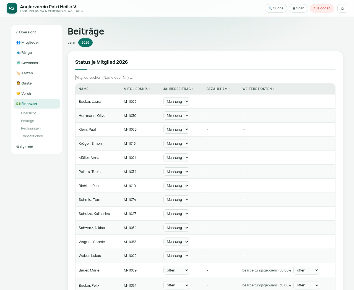Open Jahresbeitrag dropdown for Müller, Anna

coord(176,157)
